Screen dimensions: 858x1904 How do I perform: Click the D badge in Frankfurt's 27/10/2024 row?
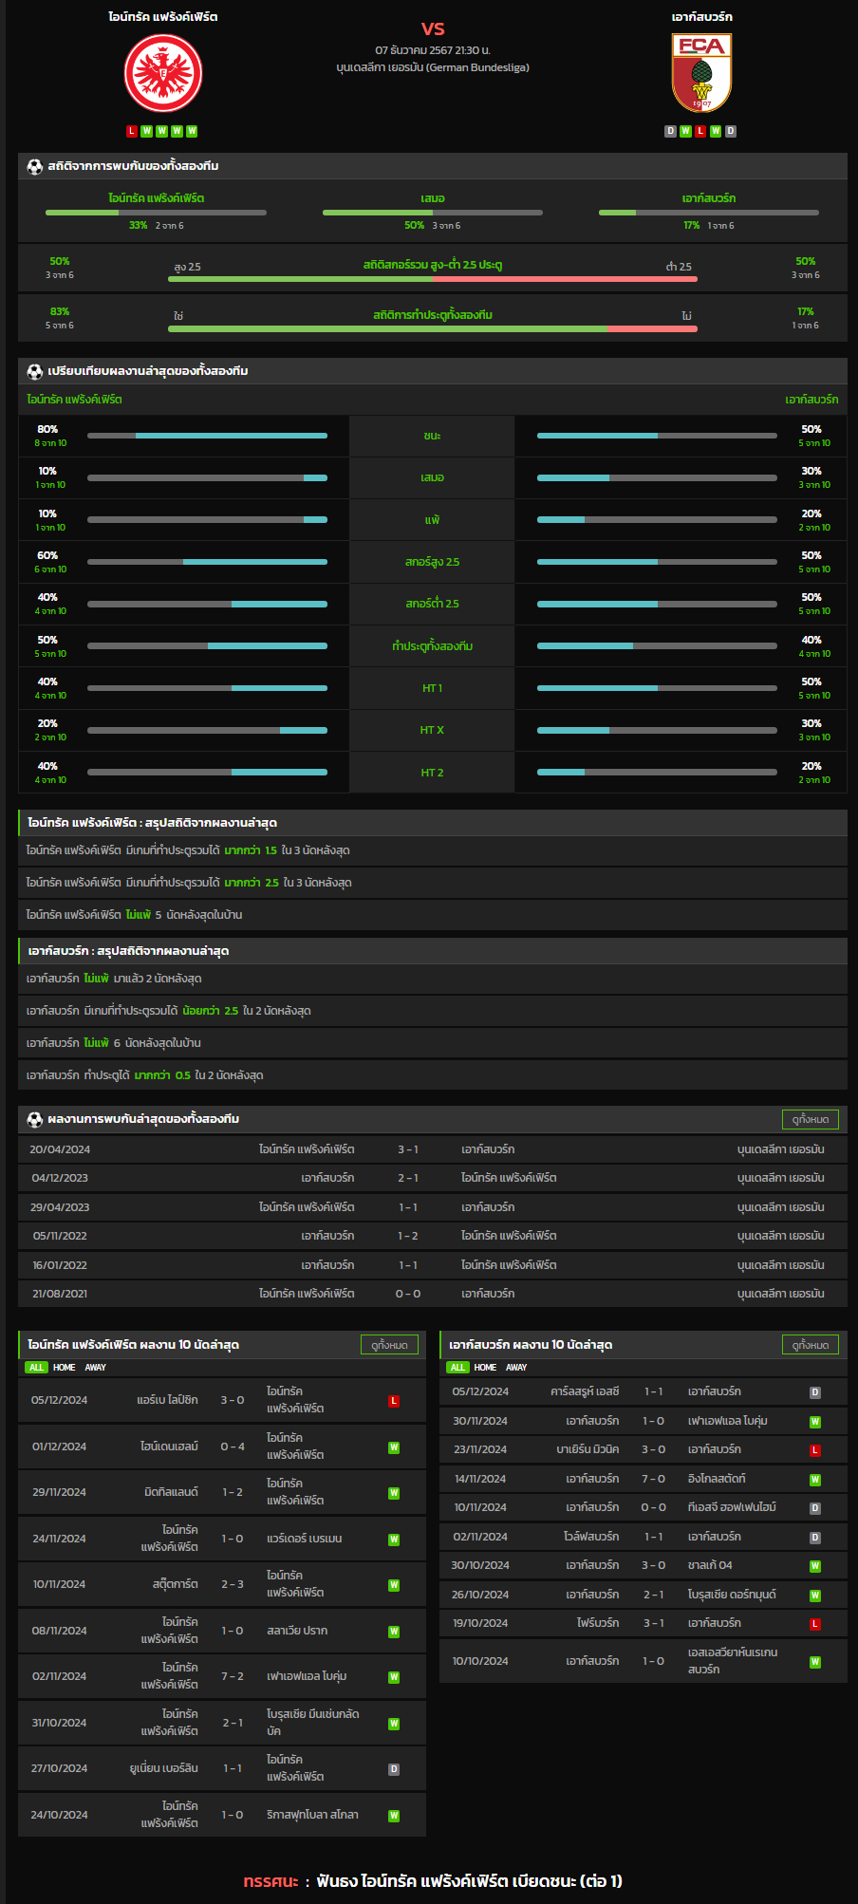[x=394, y=1769]
